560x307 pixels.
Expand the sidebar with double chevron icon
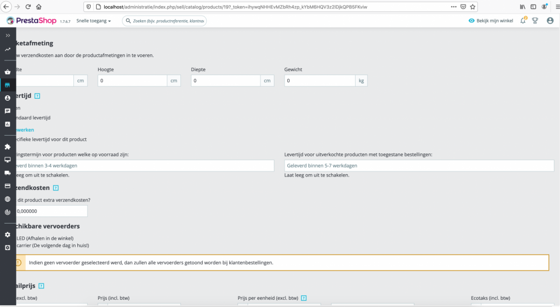(8, 35)
